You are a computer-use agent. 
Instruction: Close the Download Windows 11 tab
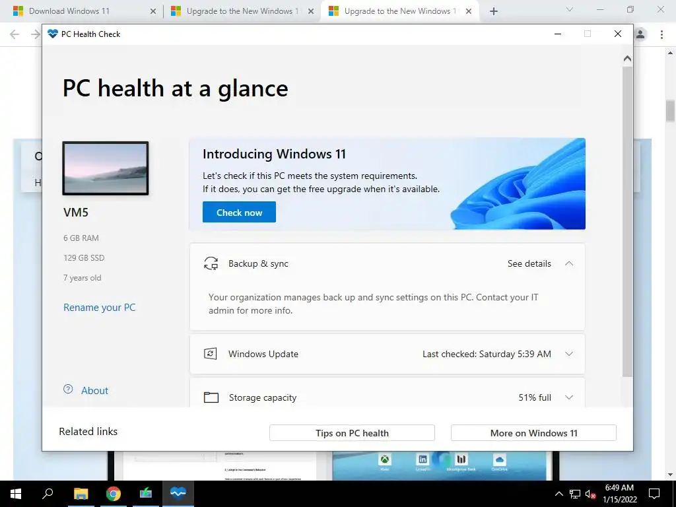click(153, 12)
